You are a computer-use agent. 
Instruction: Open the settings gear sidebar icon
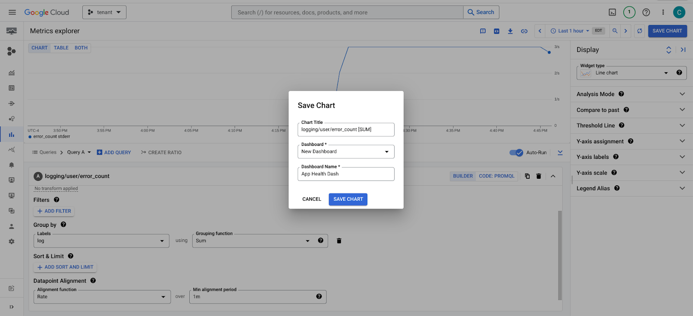click(12, 242)
